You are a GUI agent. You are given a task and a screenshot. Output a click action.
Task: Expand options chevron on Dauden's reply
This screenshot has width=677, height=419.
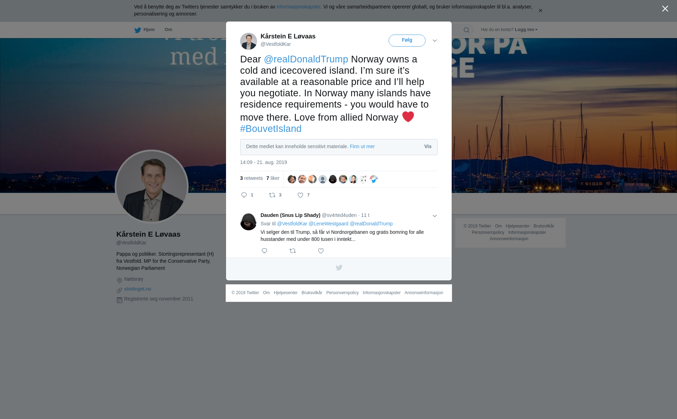click(435, 216)
